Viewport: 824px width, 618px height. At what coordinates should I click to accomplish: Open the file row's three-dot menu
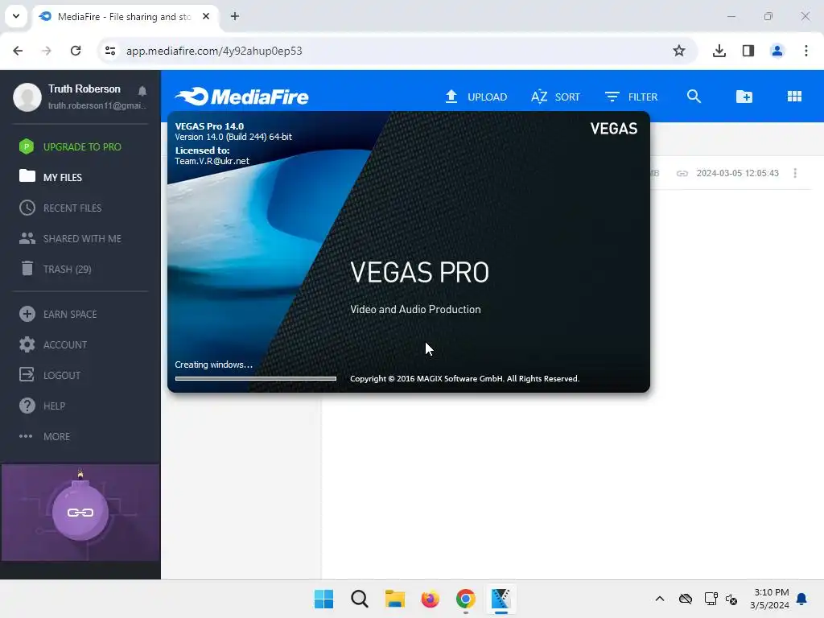click(x=794, y=173)
